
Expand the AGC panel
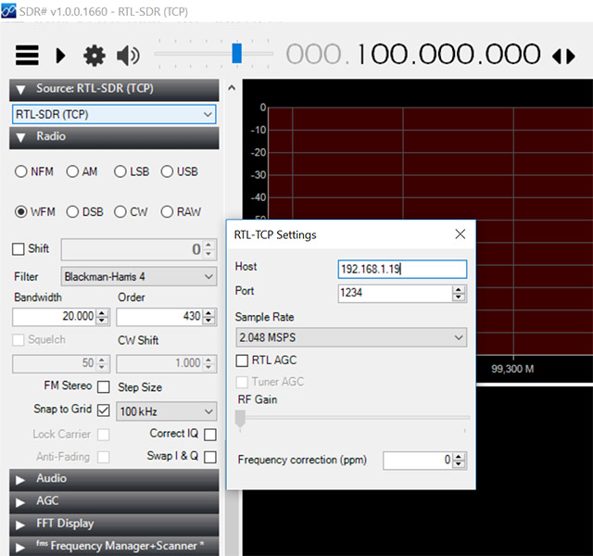[x=114, y=501]
